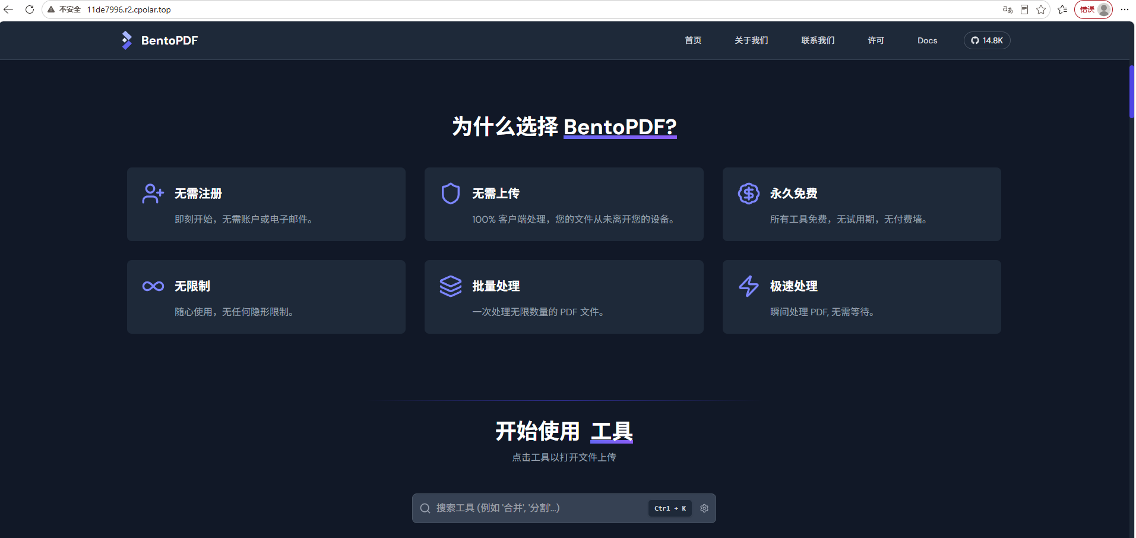Click the 点击工具以打开文件上传 subtitle
Viewport: 1136px width, 538px height.
click(x=564, y=457)
